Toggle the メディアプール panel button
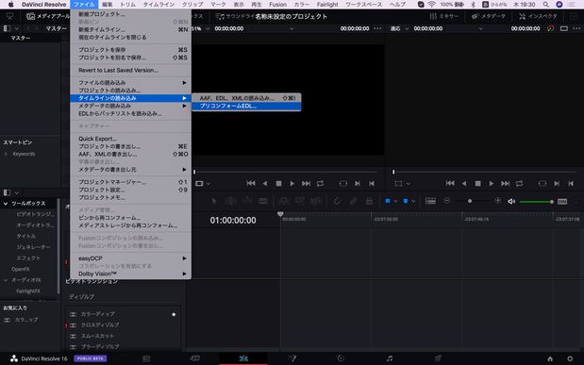The height and width of the screenshot is (365, 584). pos(47,16)
